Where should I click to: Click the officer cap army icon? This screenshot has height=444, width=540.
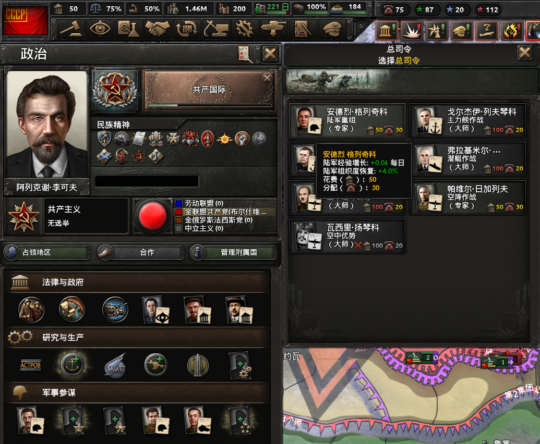[331, 29]
